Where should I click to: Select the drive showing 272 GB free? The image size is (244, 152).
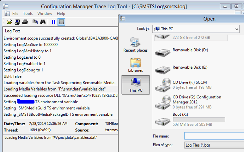tap(191, 38)
